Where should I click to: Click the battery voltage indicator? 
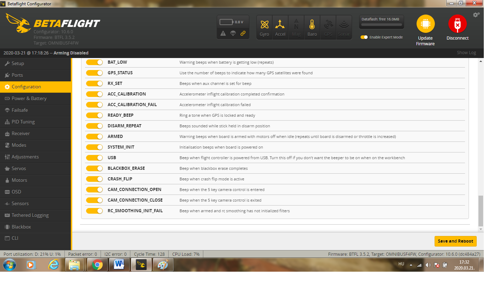click(x=232, y=22)
